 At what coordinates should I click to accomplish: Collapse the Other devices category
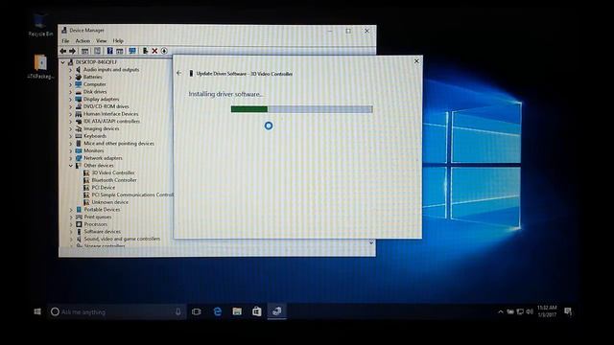tap(71, 166)
